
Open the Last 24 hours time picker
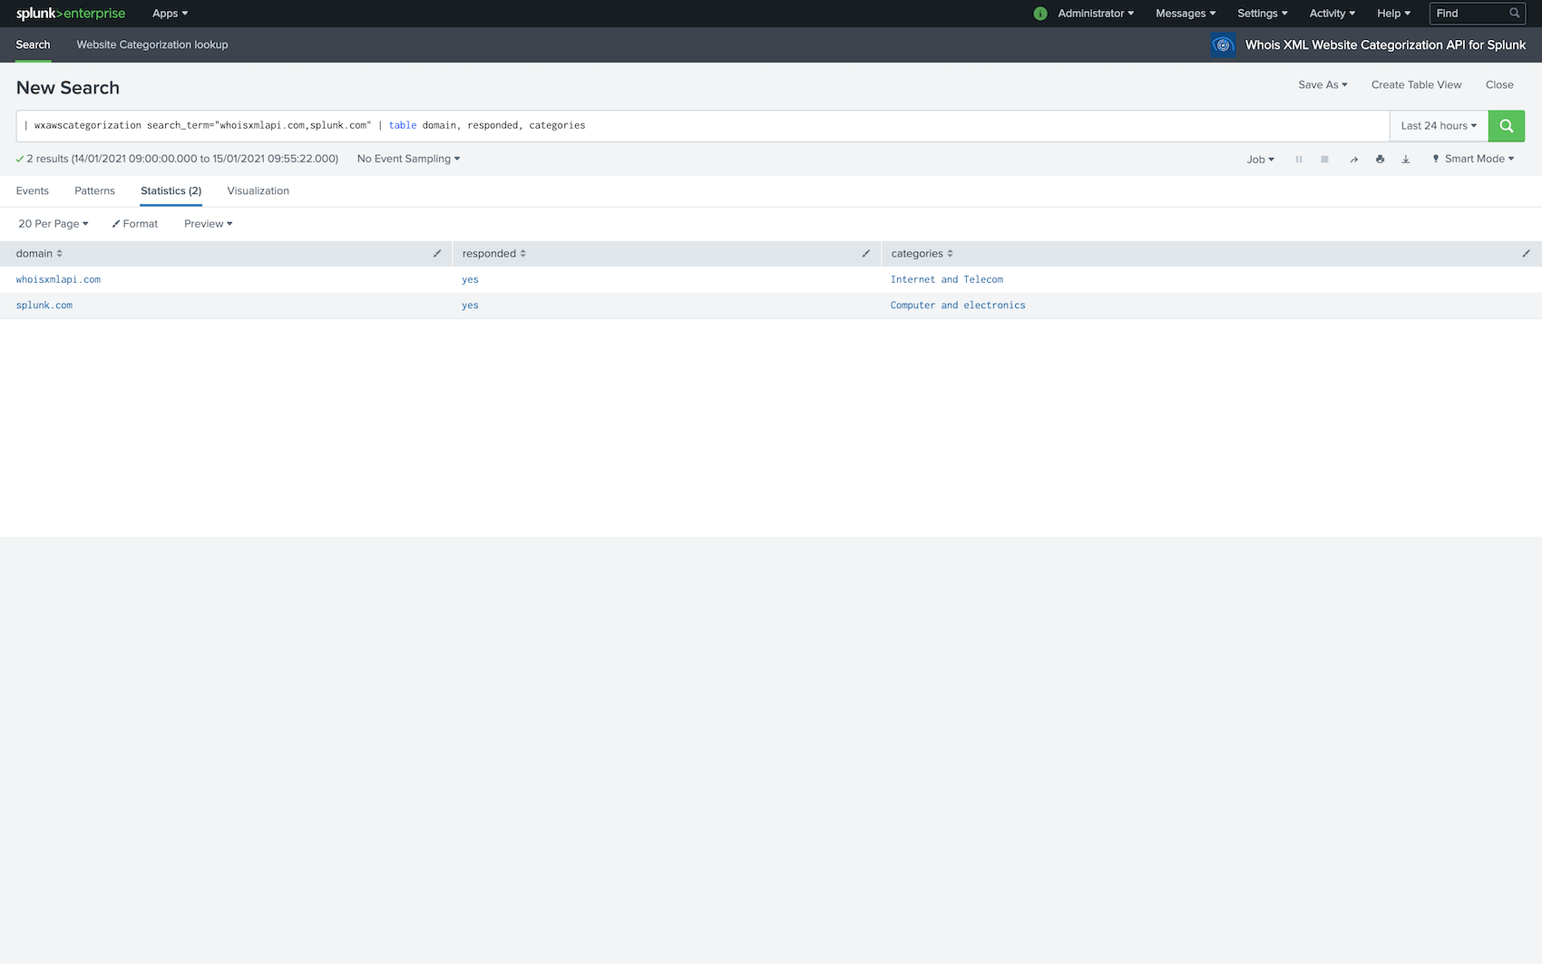1439,126
